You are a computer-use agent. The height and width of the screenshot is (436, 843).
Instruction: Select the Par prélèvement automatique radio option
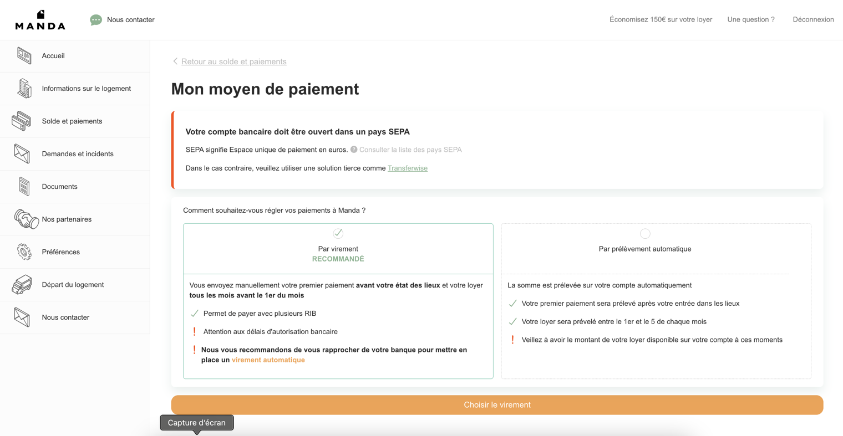pyautogui.click(x=645, y=233)
